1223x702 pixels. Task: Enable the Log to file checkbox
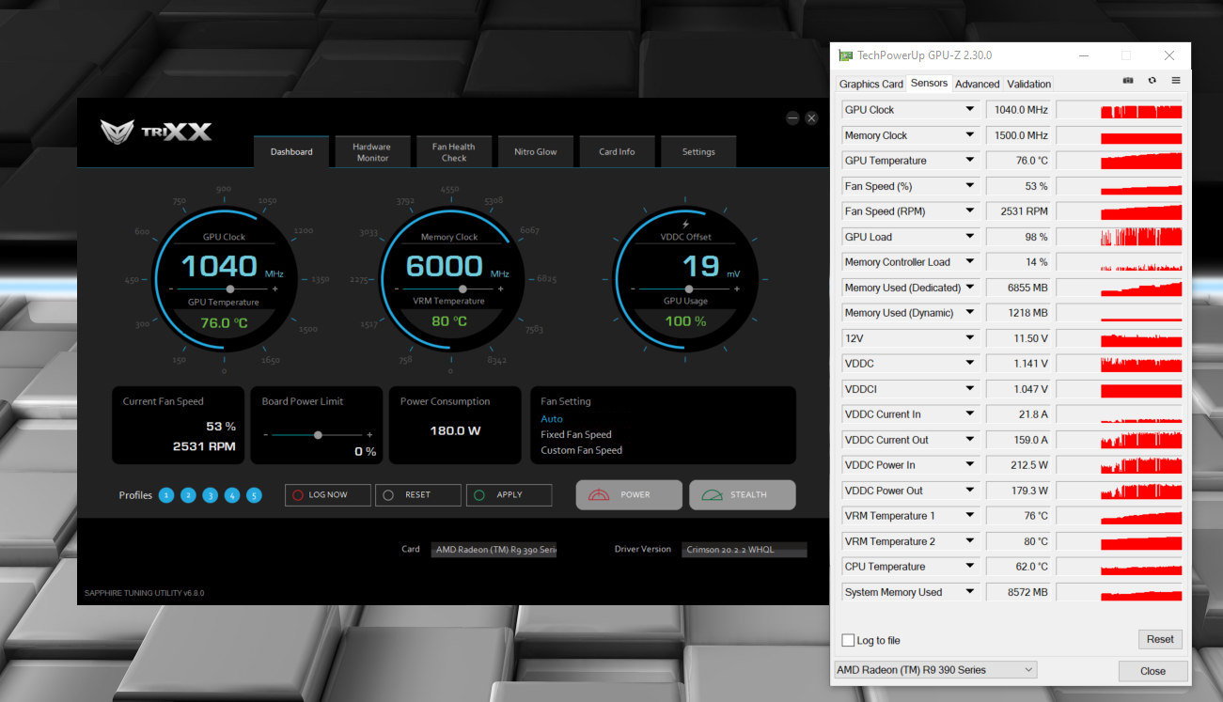[848, 640]
